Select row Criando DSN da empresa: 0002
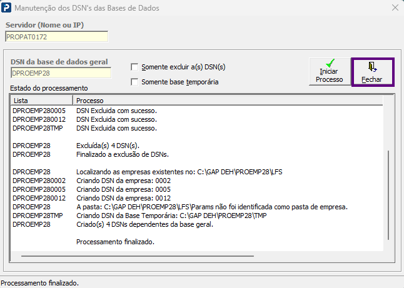Viewport: 404px width, 288px height. pos(197,181)
